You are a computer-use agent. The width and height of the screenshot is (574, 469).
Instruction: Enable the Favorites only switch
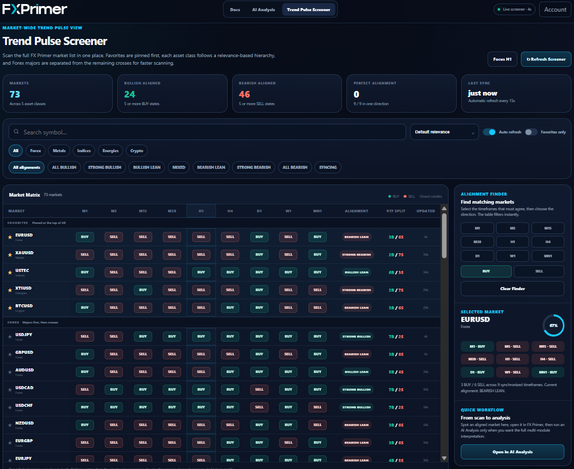(531, 132)
